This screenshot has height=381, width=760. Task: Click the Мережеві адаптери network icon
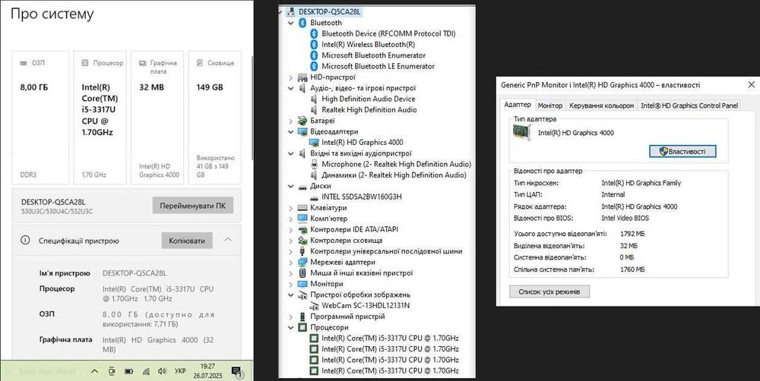(x=302, y=263)
